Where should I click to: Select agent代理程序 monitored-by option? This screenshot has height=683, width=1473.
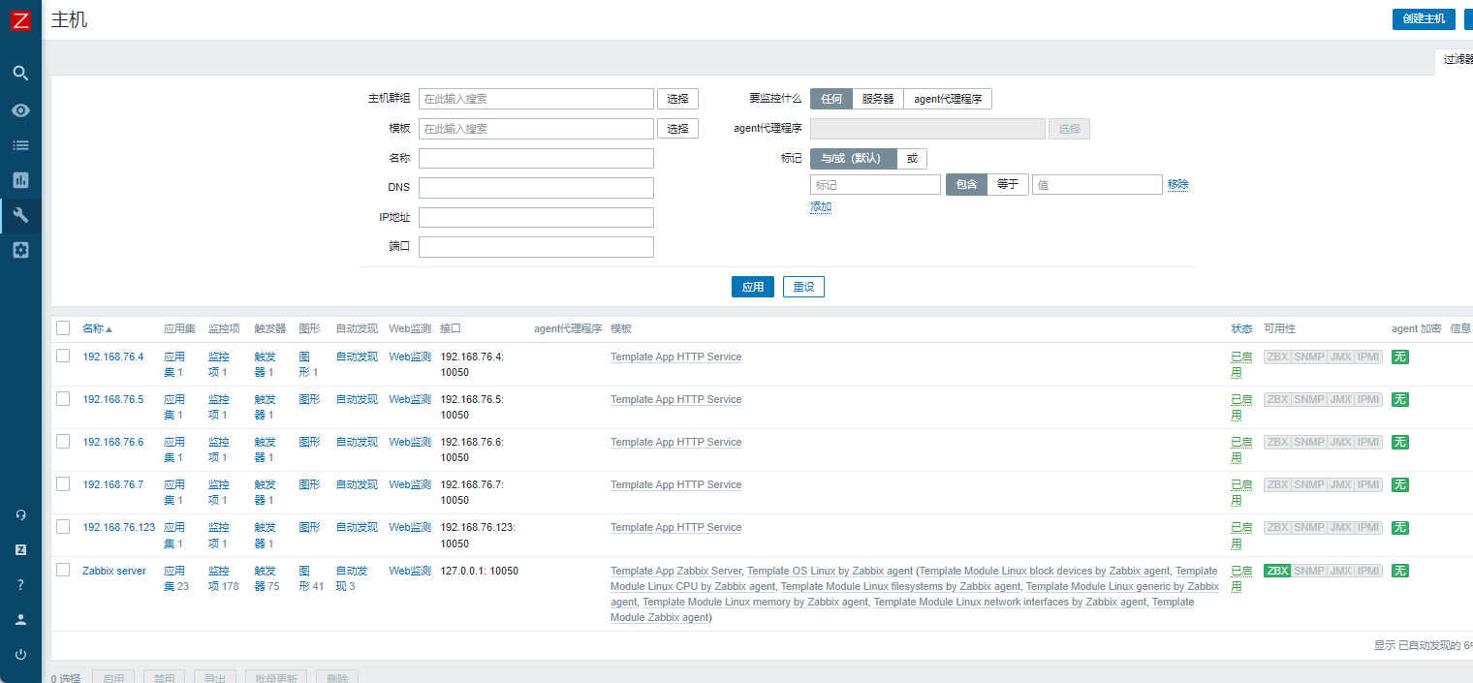[x=948, y=99]
